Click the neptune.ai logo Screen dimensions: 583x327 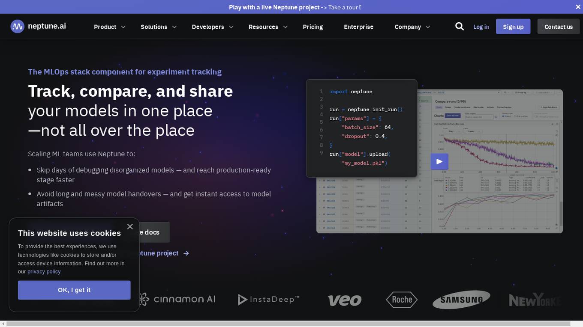tap(38, 26)
